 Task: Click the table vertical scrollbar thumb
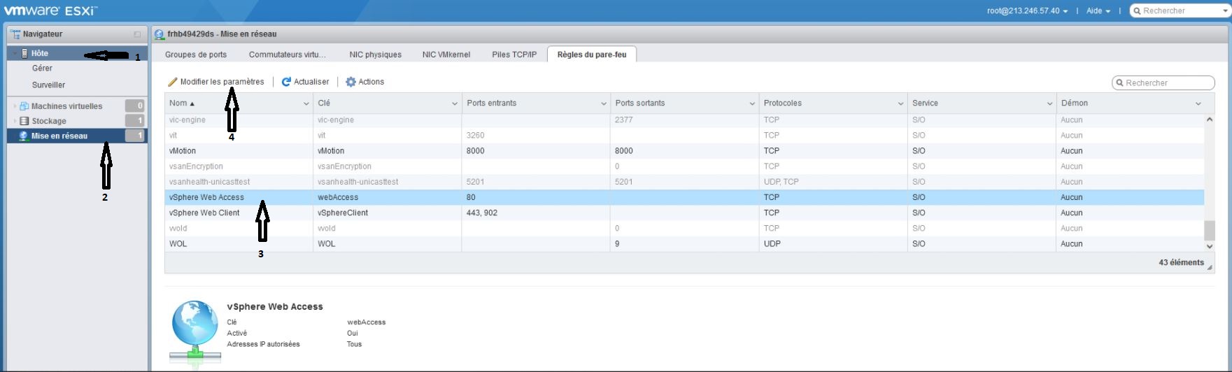pyautogui.click(x=1210, y=230)
